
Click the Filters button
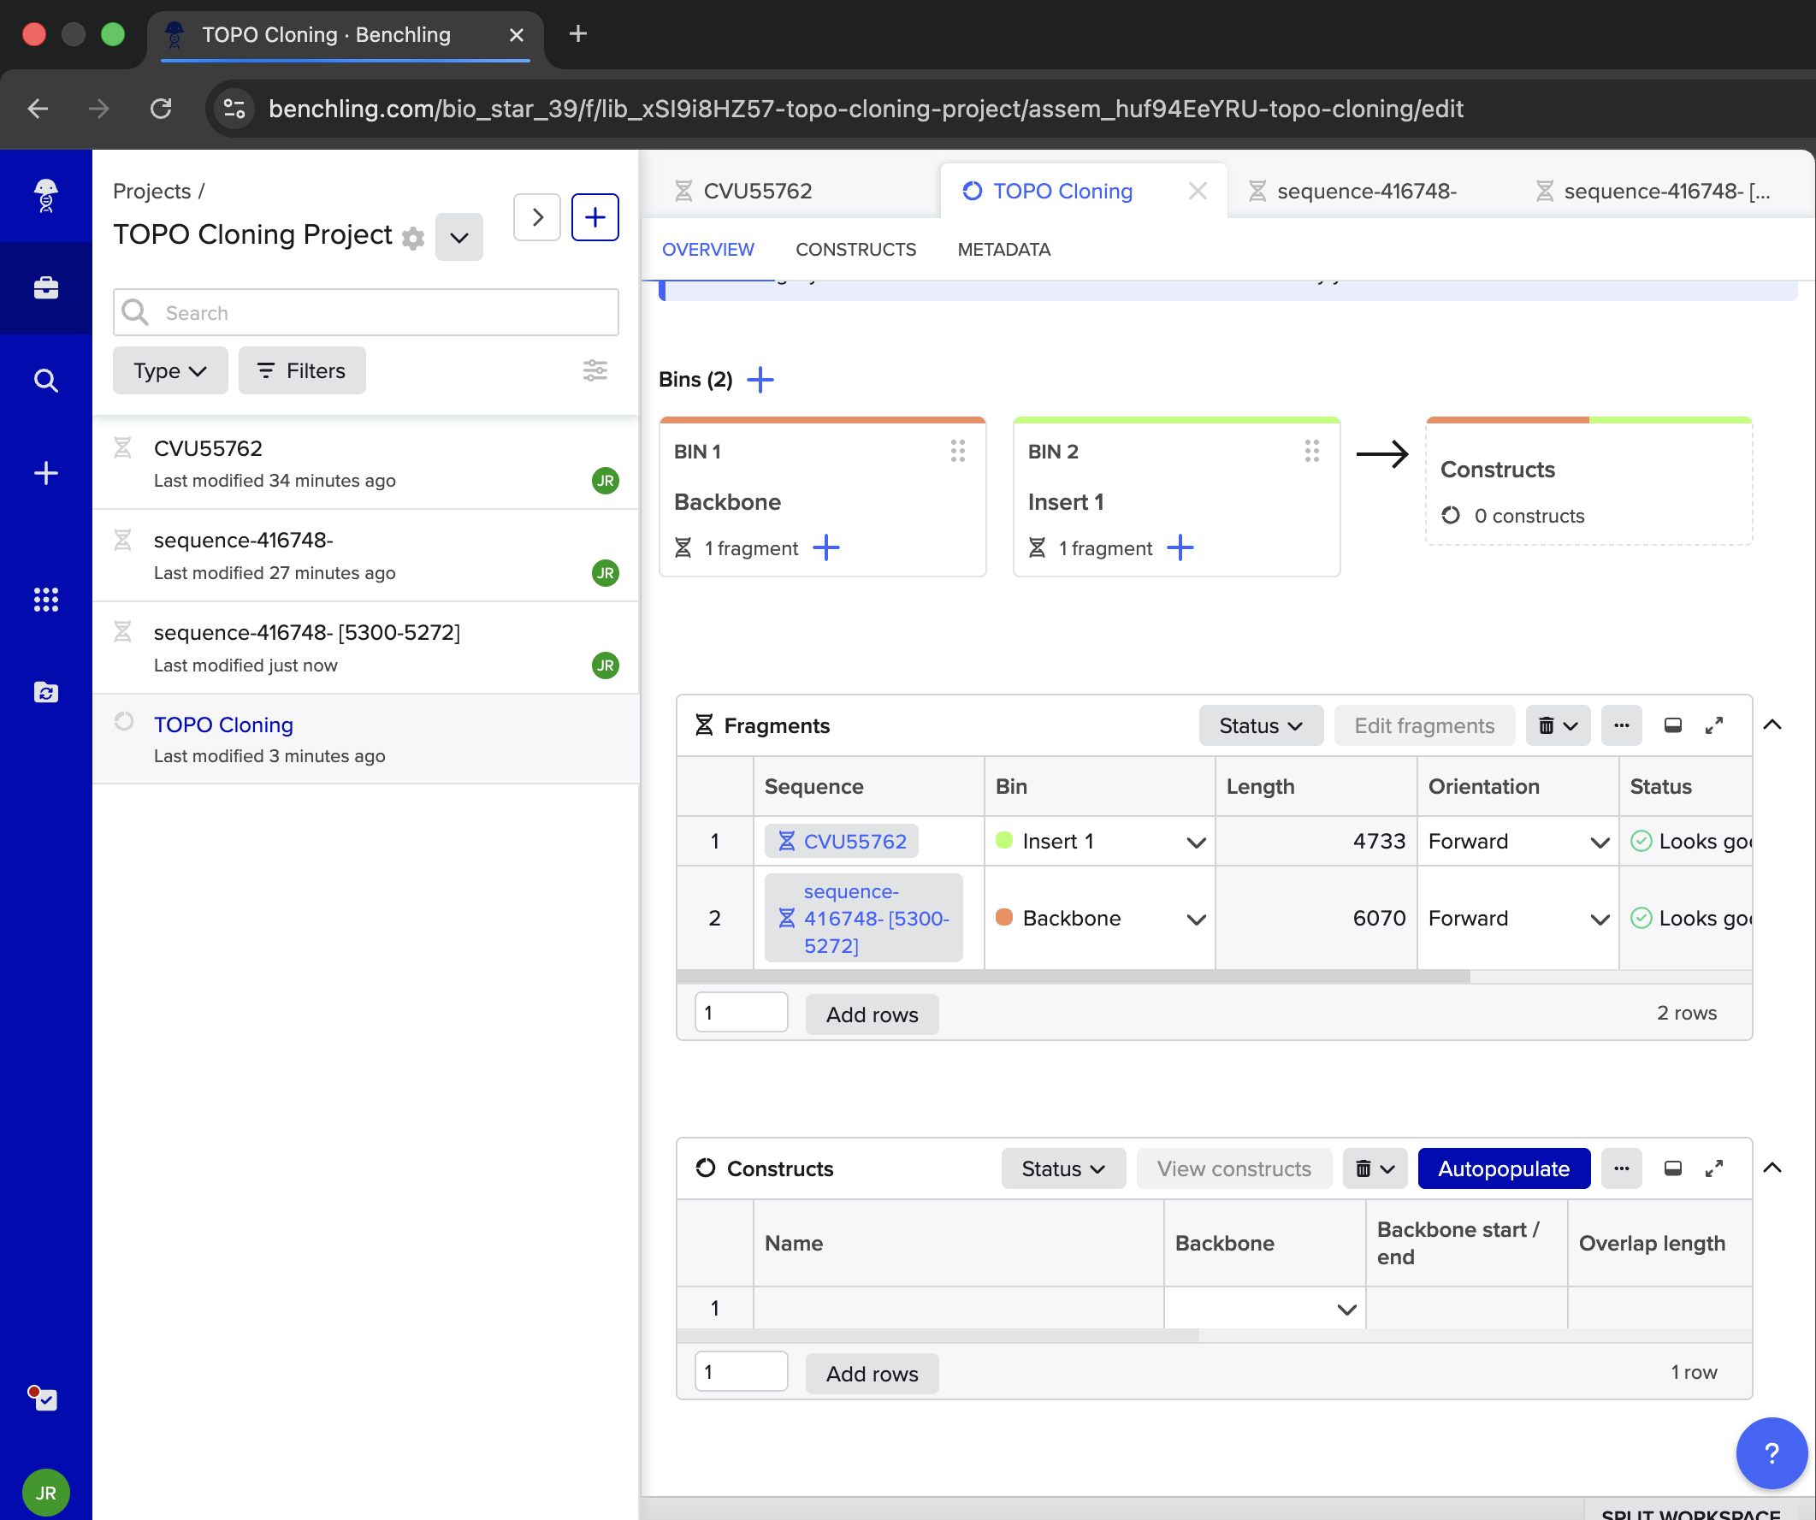pos(302,371)
